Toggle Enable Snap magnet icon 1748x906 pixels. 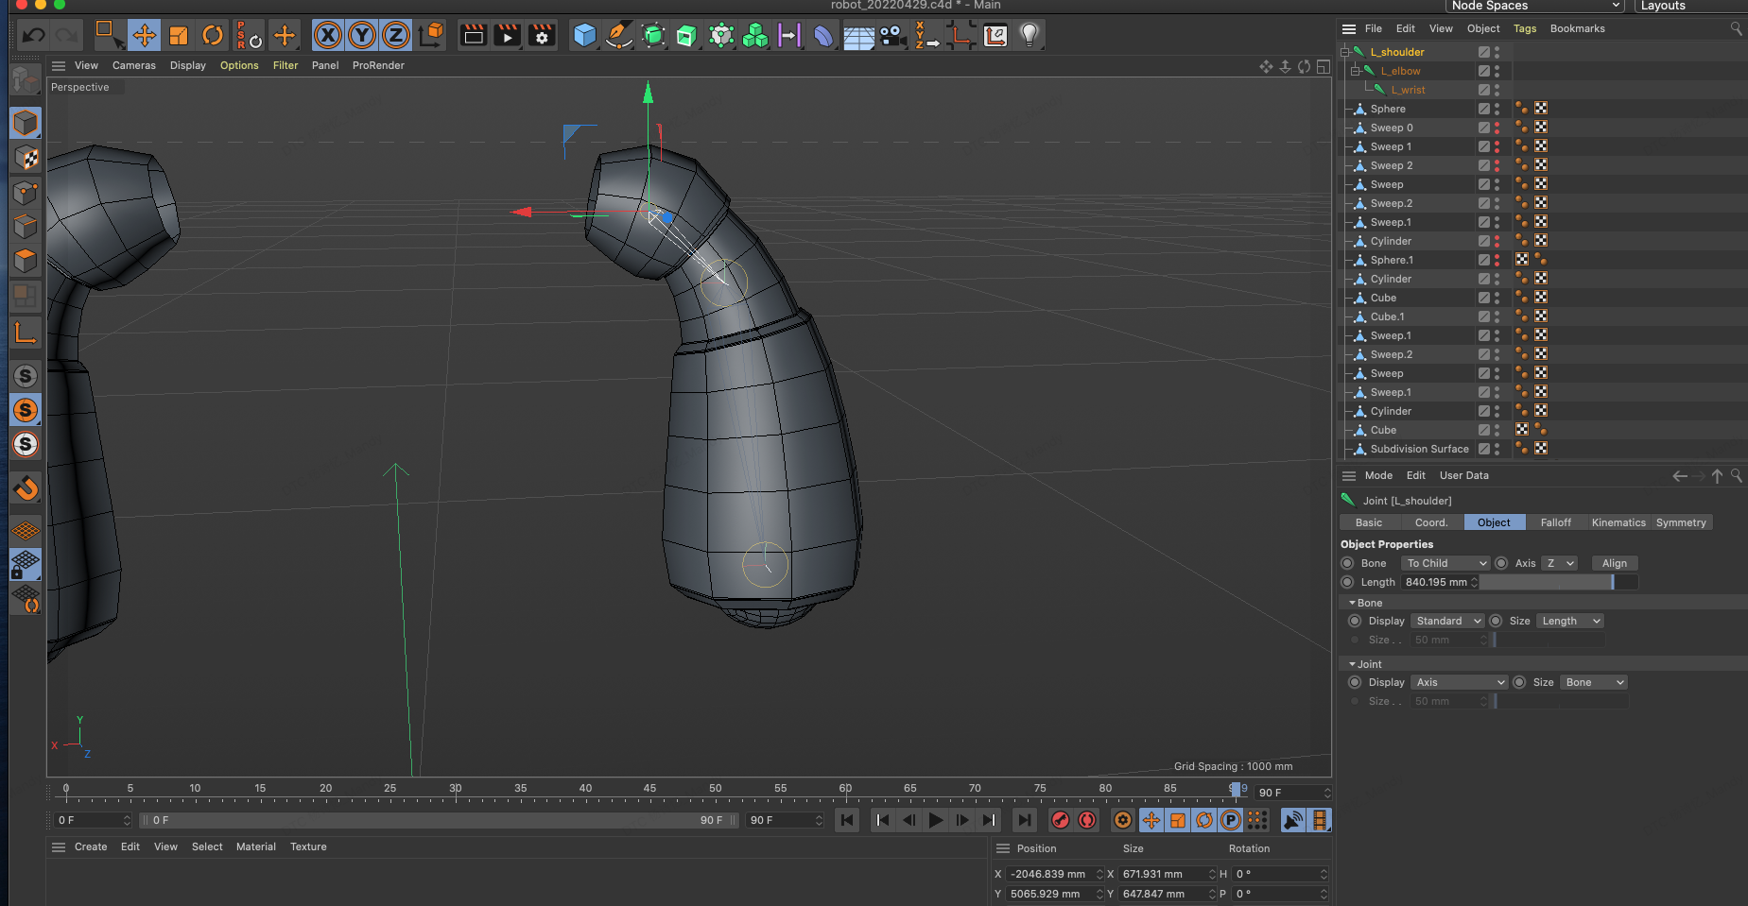point(26,488)
